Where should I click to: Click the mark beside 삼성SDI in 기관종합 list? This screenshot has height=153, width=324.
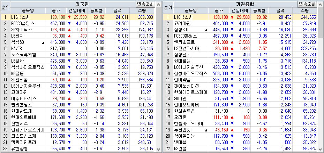coord(206,30)
